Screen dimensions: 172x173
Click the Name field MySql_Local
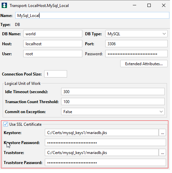pos(92,15)
